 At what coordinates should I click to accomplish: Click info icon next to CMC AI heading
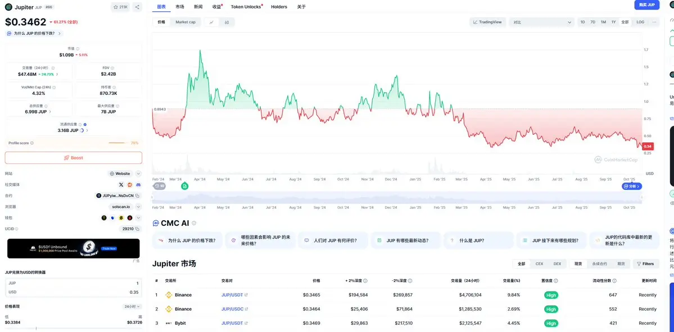coord(194,224)
